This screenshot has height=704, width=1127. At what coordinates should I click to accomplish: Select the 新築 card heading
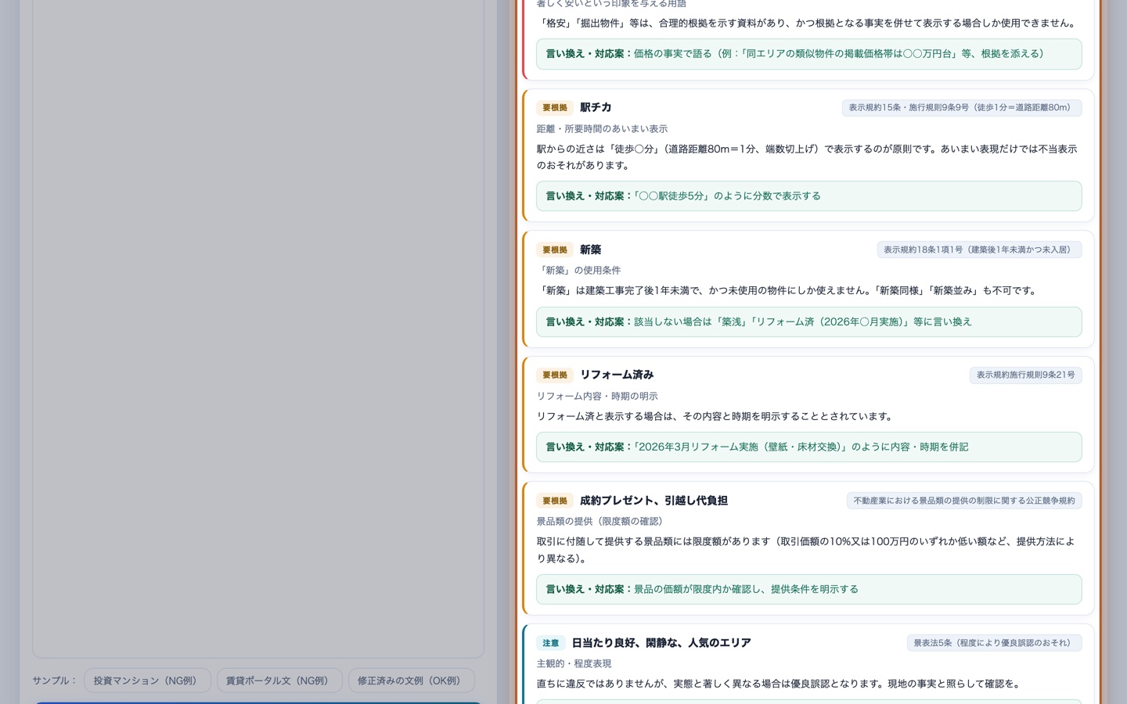(x=590, y=250)
